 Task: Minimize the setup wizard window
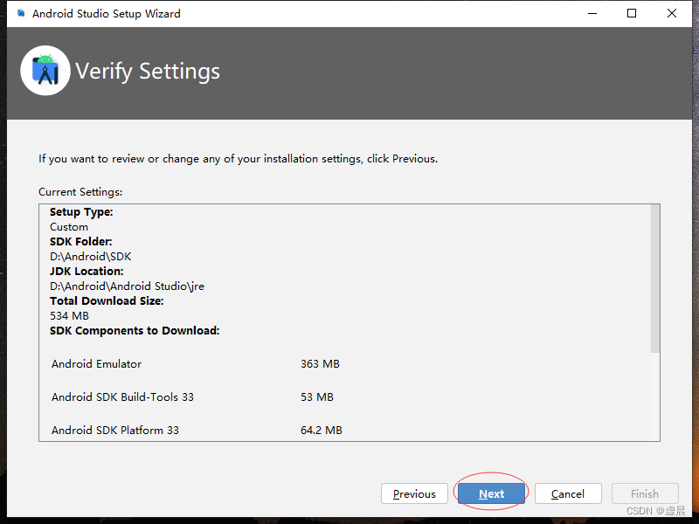(x=592, y=13)
